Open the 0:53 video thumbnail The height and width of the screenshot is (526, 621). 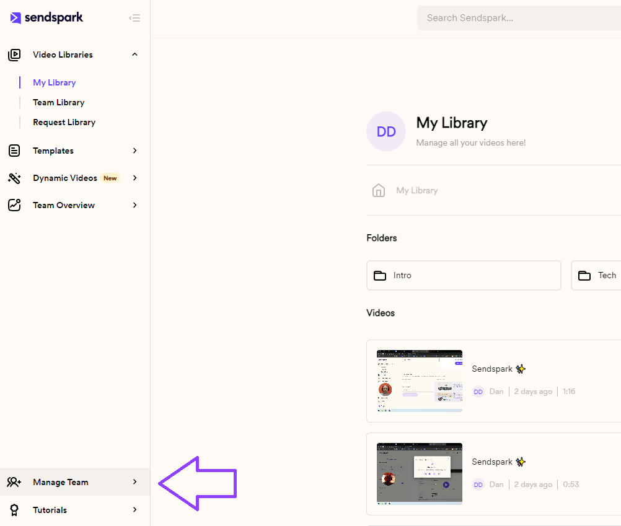420,474
